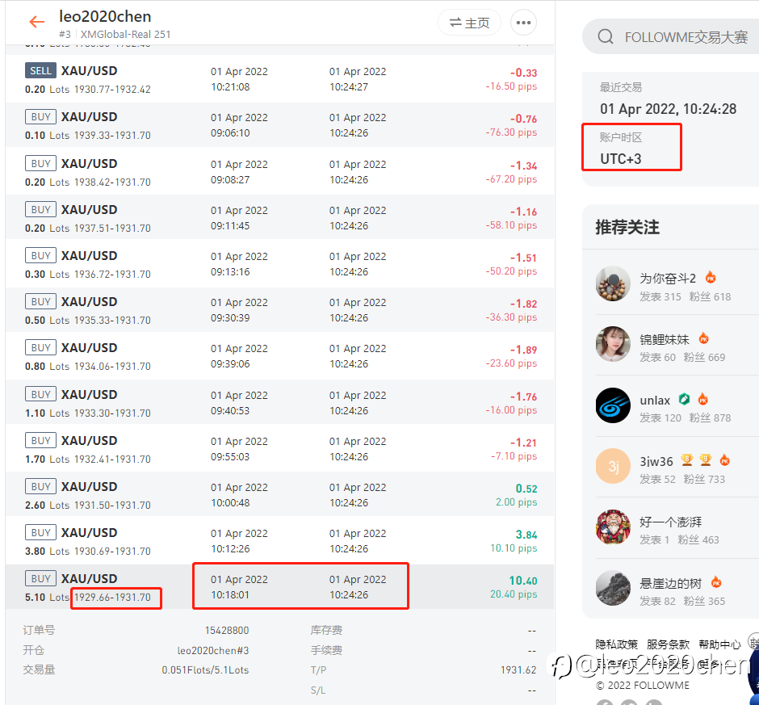Click BUY tag of the 10:00:48 trade
The image size is (759, 705).
pyautogui.click(x=40, y=487)
